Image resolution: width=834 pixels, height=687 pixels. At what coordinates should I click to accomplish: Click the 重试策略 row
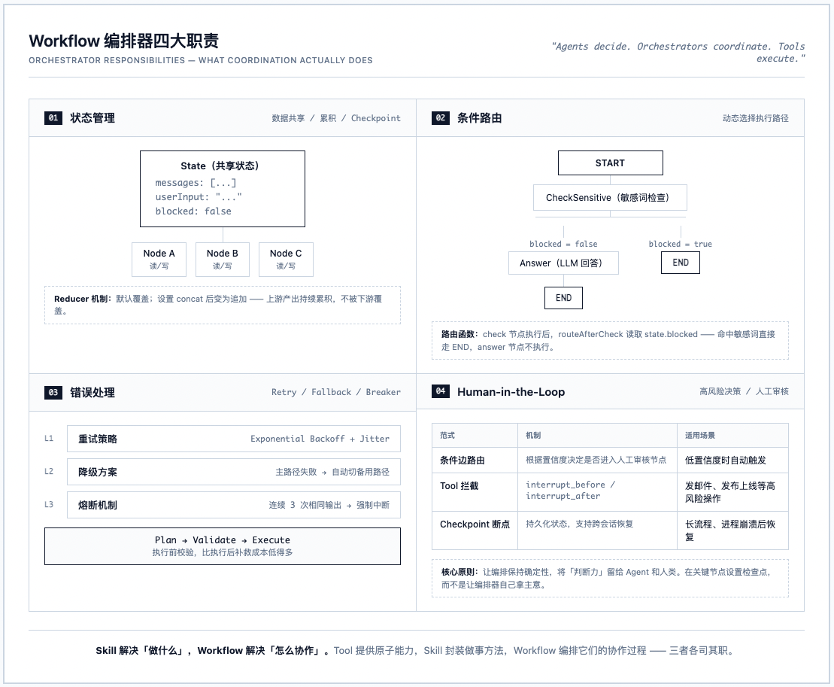coord(233,439)
